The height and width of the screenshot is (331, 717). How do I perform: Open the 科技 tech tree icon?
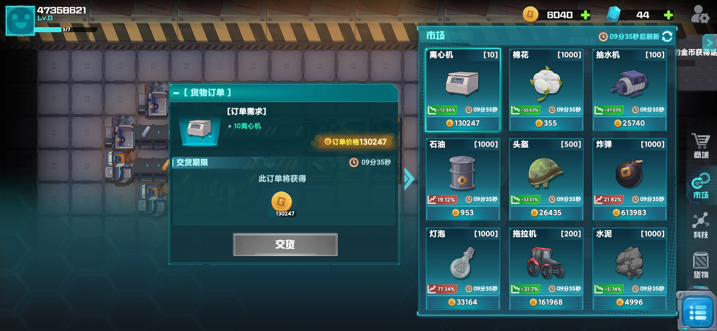[701, 226]
